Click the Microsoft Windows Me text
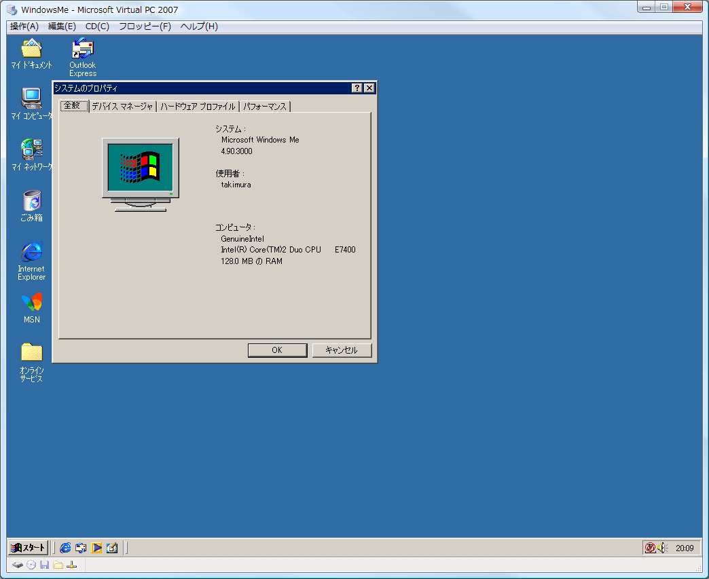 click(x=260, y=140)
